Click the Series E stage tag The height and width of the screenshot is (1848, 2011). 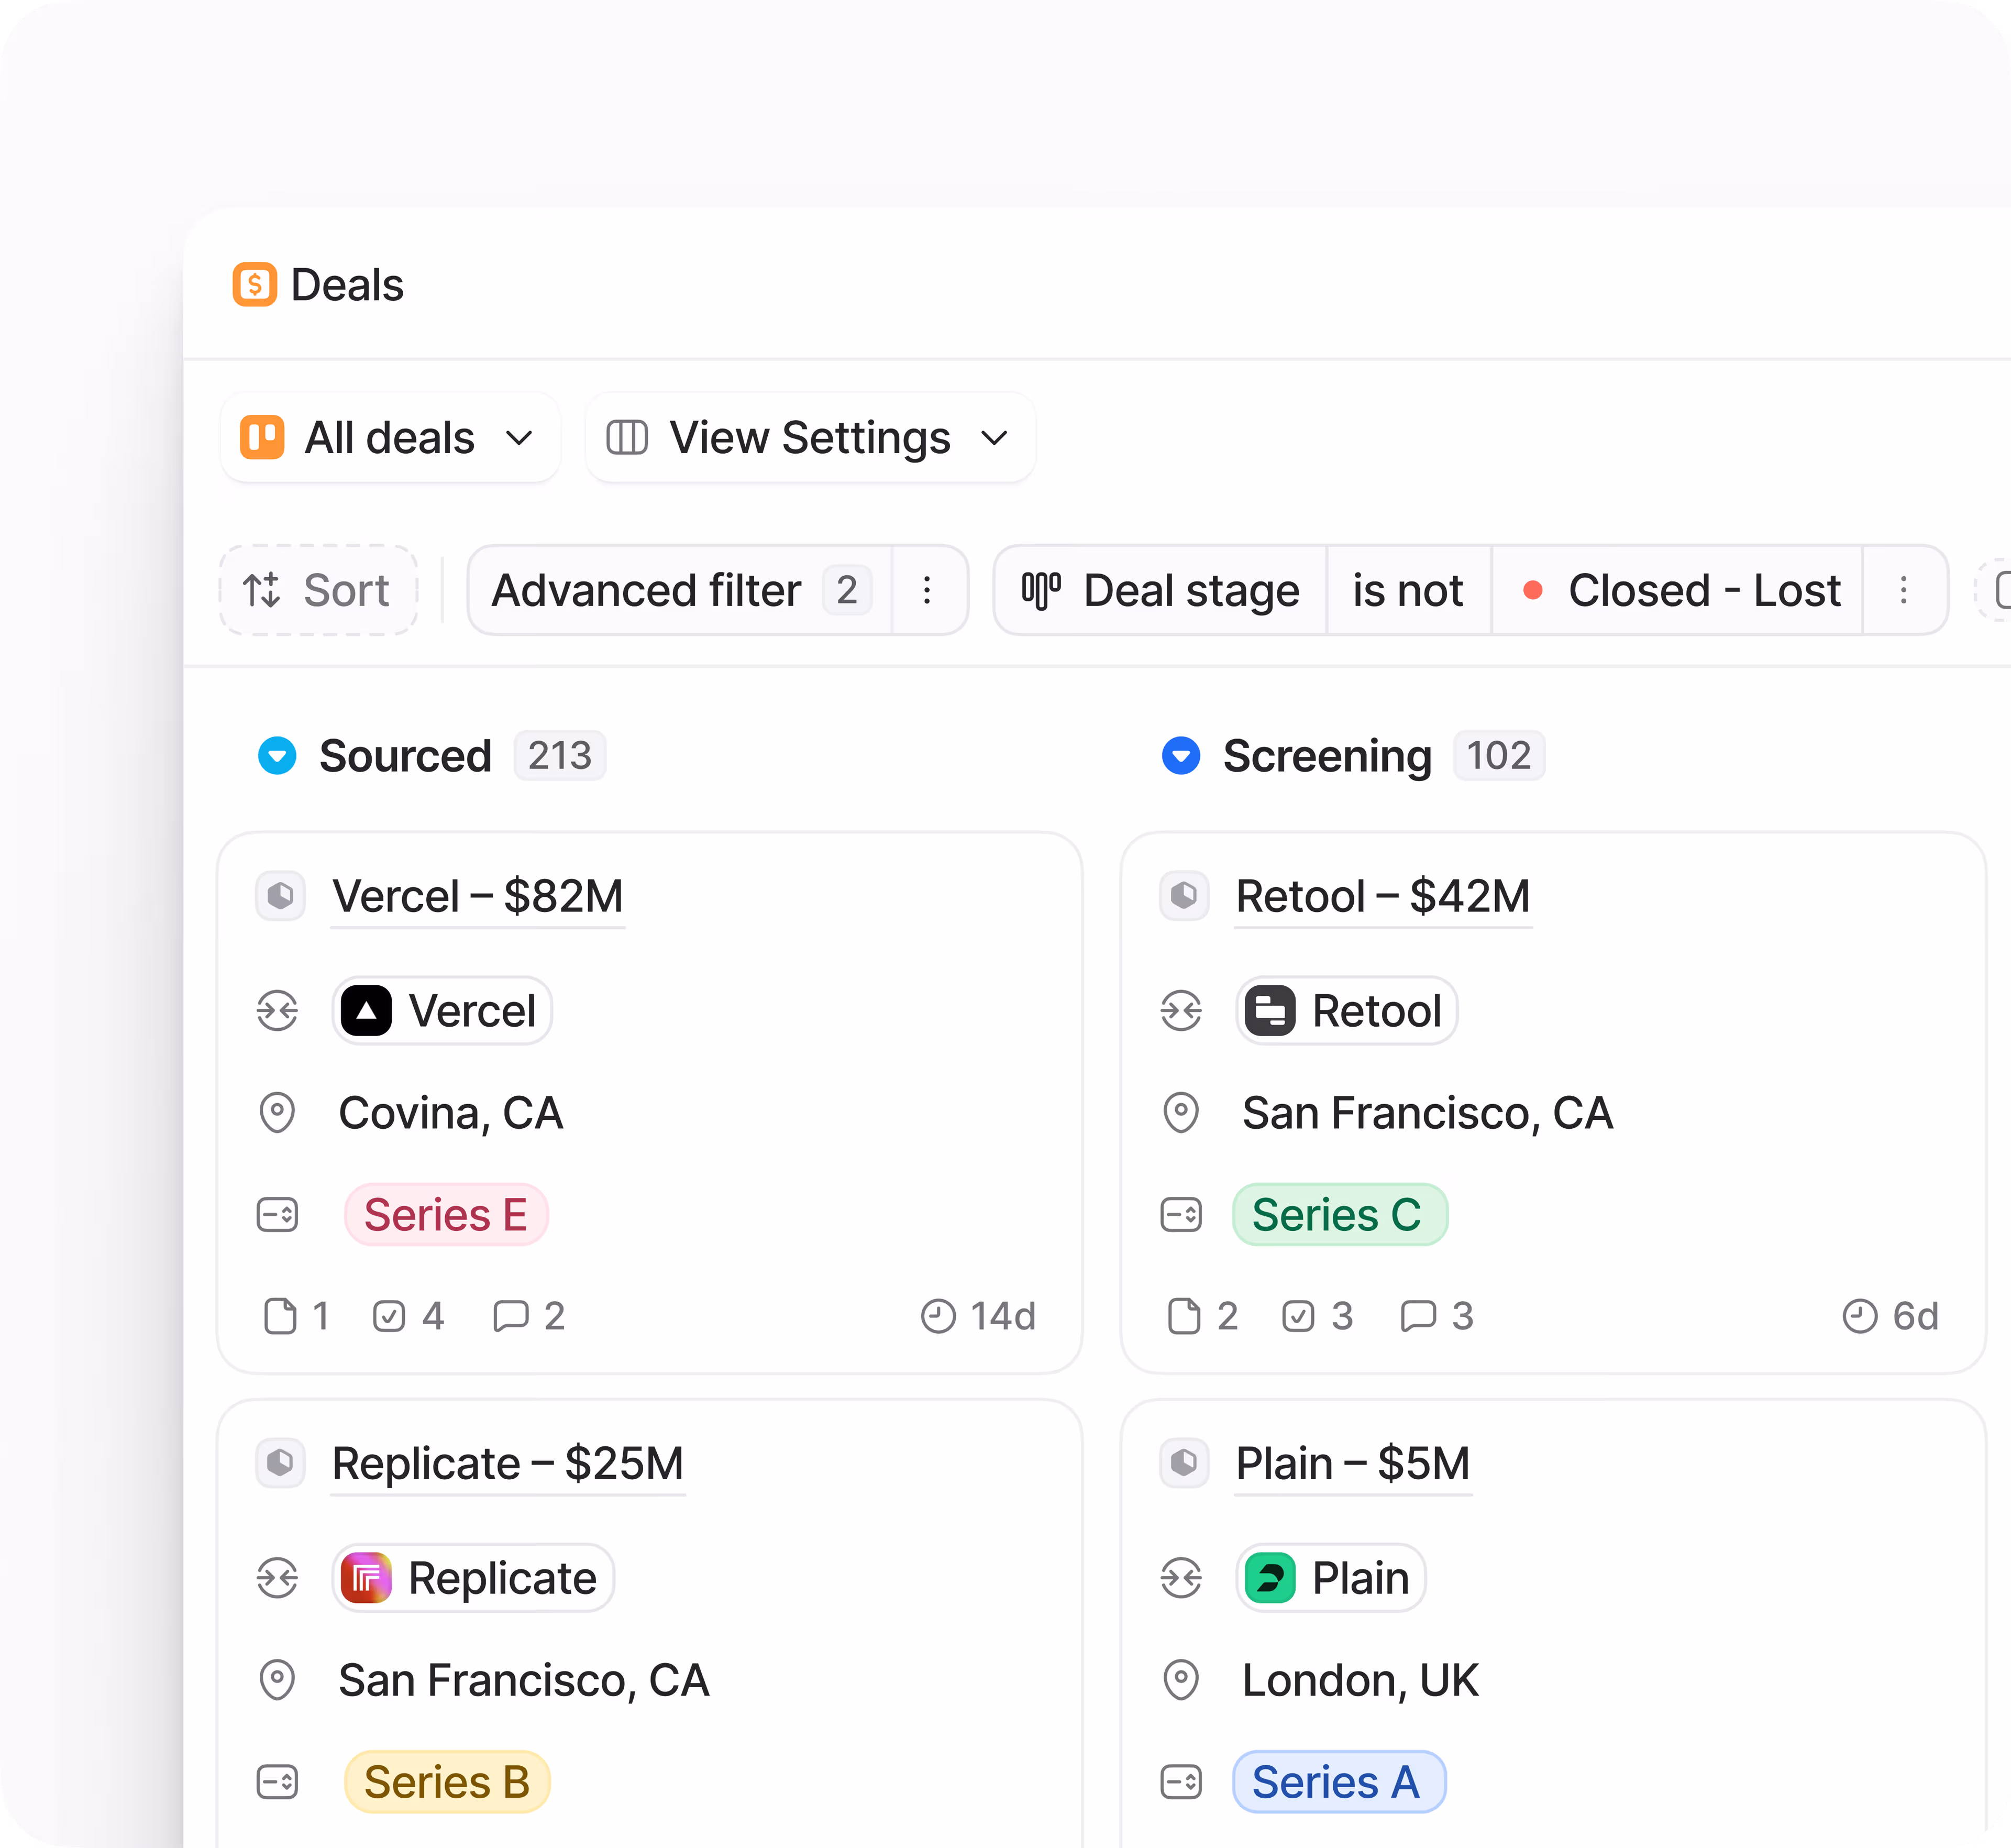(446, 1215)
